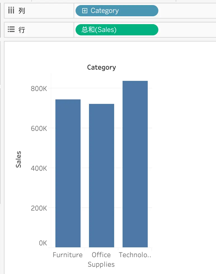The image size is (216, 274).
Task: Click the 200K axis tick label
Action: [x=39, y=208]
